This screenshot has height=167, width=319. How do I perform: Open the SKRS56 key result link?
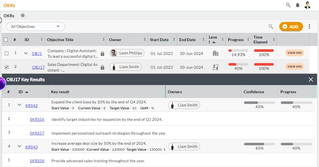(37, 119)
